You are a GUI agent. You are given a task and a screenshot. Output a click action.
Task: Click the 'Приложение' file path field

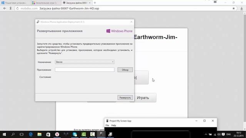click(85, 70)
